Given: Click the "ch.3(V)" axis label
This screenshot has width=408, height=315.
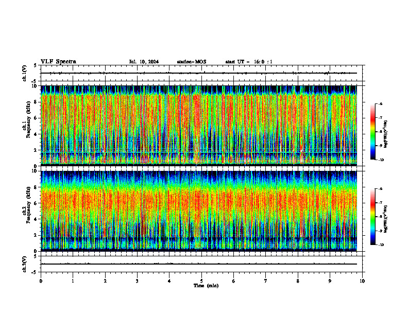Looking at the screenshot, I should tap(25, 264).
